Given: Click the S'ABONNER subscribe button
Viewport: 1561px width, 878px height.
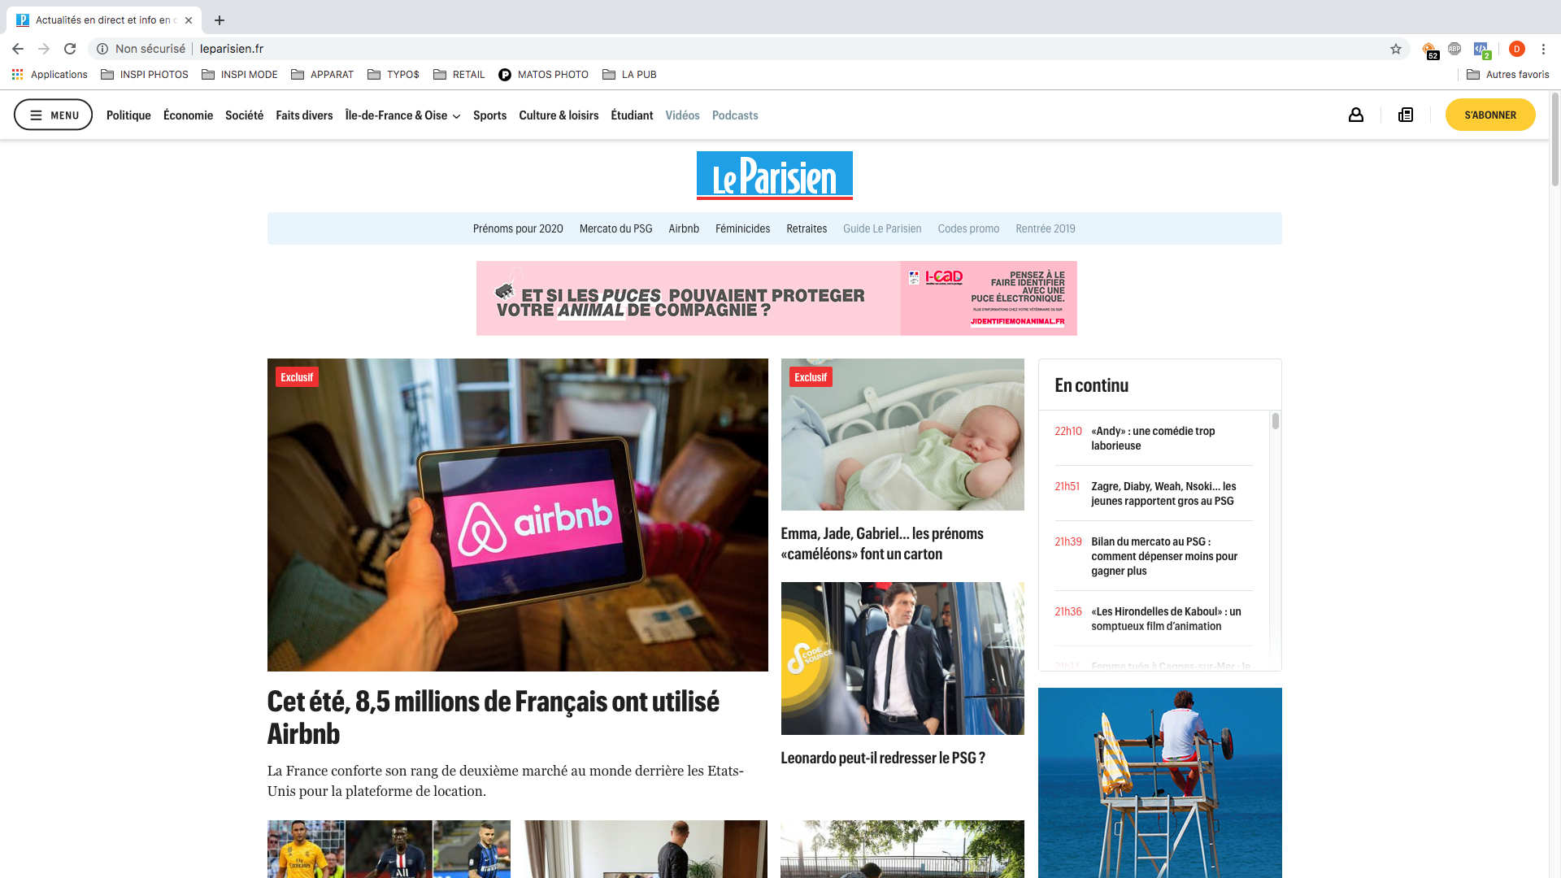Looking at the screenshot, I should pyautogui.click(x=1490, y=115).
